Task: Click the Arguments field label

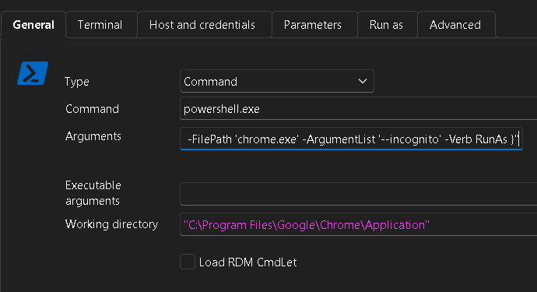Action: click(x=93, y=136)
